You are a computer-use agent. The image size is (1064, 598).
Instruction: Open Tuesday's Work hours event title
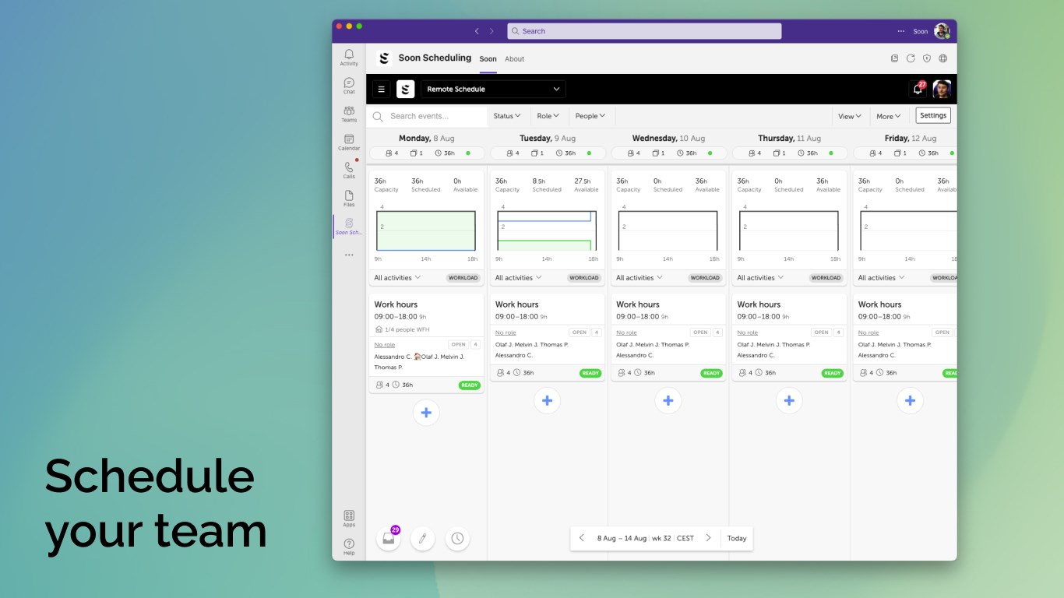[x=516, y=304]
